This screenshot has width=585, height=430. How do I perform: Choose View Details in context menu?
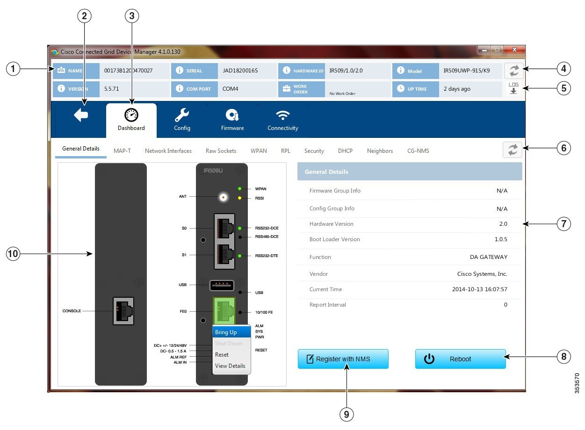[x=232, y=366]
